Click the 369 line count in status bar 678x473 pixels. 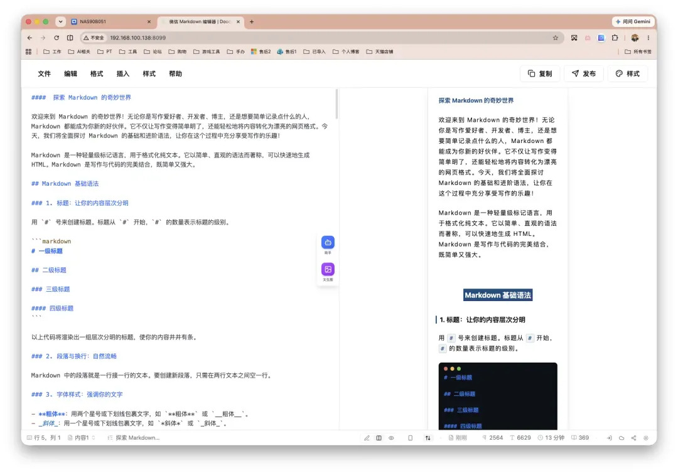point(580,438)
